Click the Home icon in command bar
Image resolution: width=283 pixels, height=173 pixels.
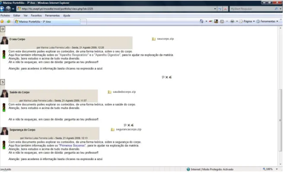tap(202, 21)
